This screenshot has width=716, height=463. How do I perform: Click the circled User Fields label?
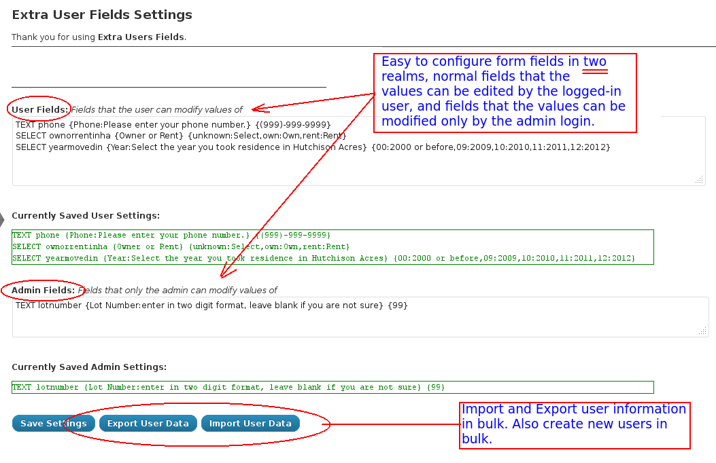pos(40,109)
